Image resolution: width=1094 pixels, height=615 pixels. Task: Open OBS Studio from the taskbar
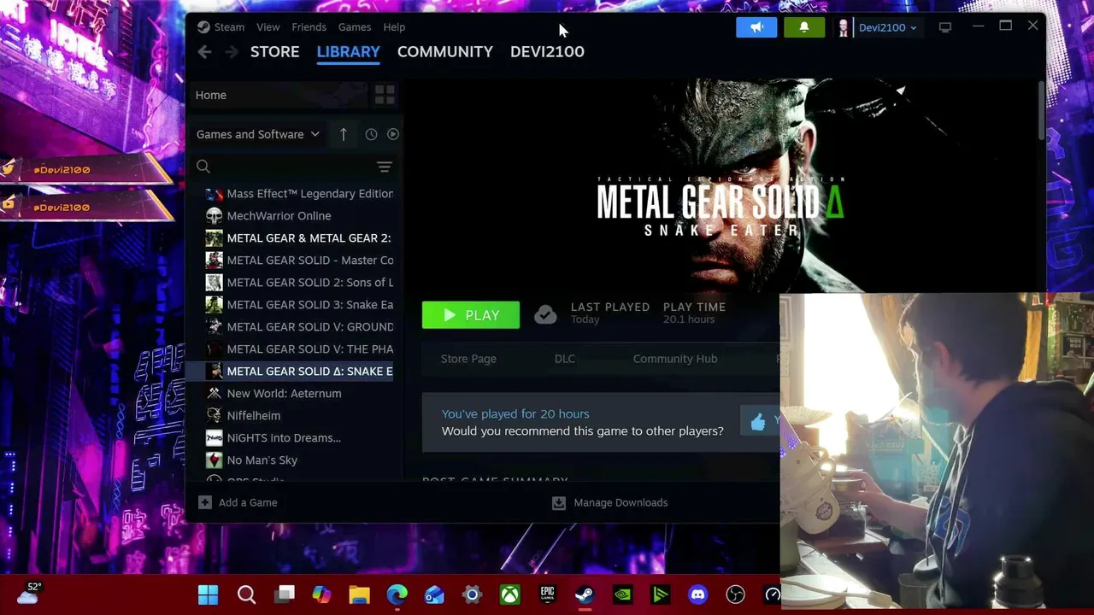point(736,594)
